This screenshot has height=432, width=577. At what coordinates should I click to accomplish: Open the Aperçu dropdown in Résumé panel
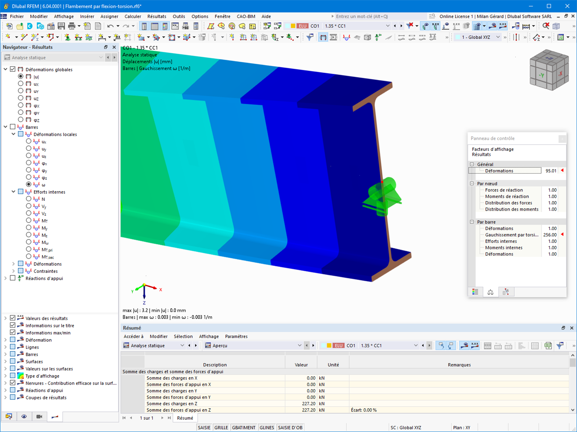299,346
